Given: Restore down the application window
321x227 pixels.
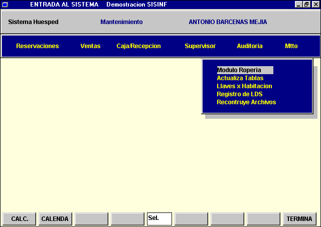Looking at the screenshot, I should click(306, 4).
